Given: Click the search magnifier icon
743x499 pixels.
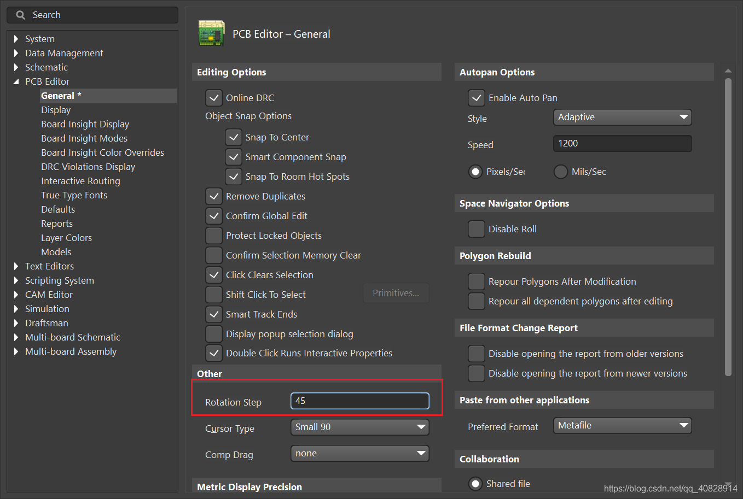Looking at the screenshot, I should [21, 15].
